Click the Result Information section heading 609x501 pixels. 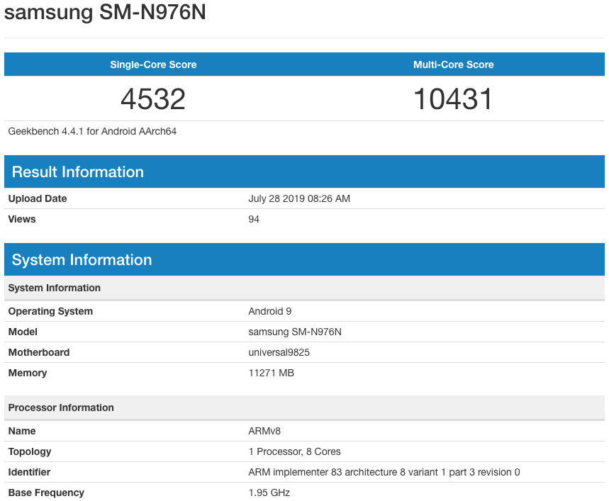pyautogui.click(x=78, y=172)
